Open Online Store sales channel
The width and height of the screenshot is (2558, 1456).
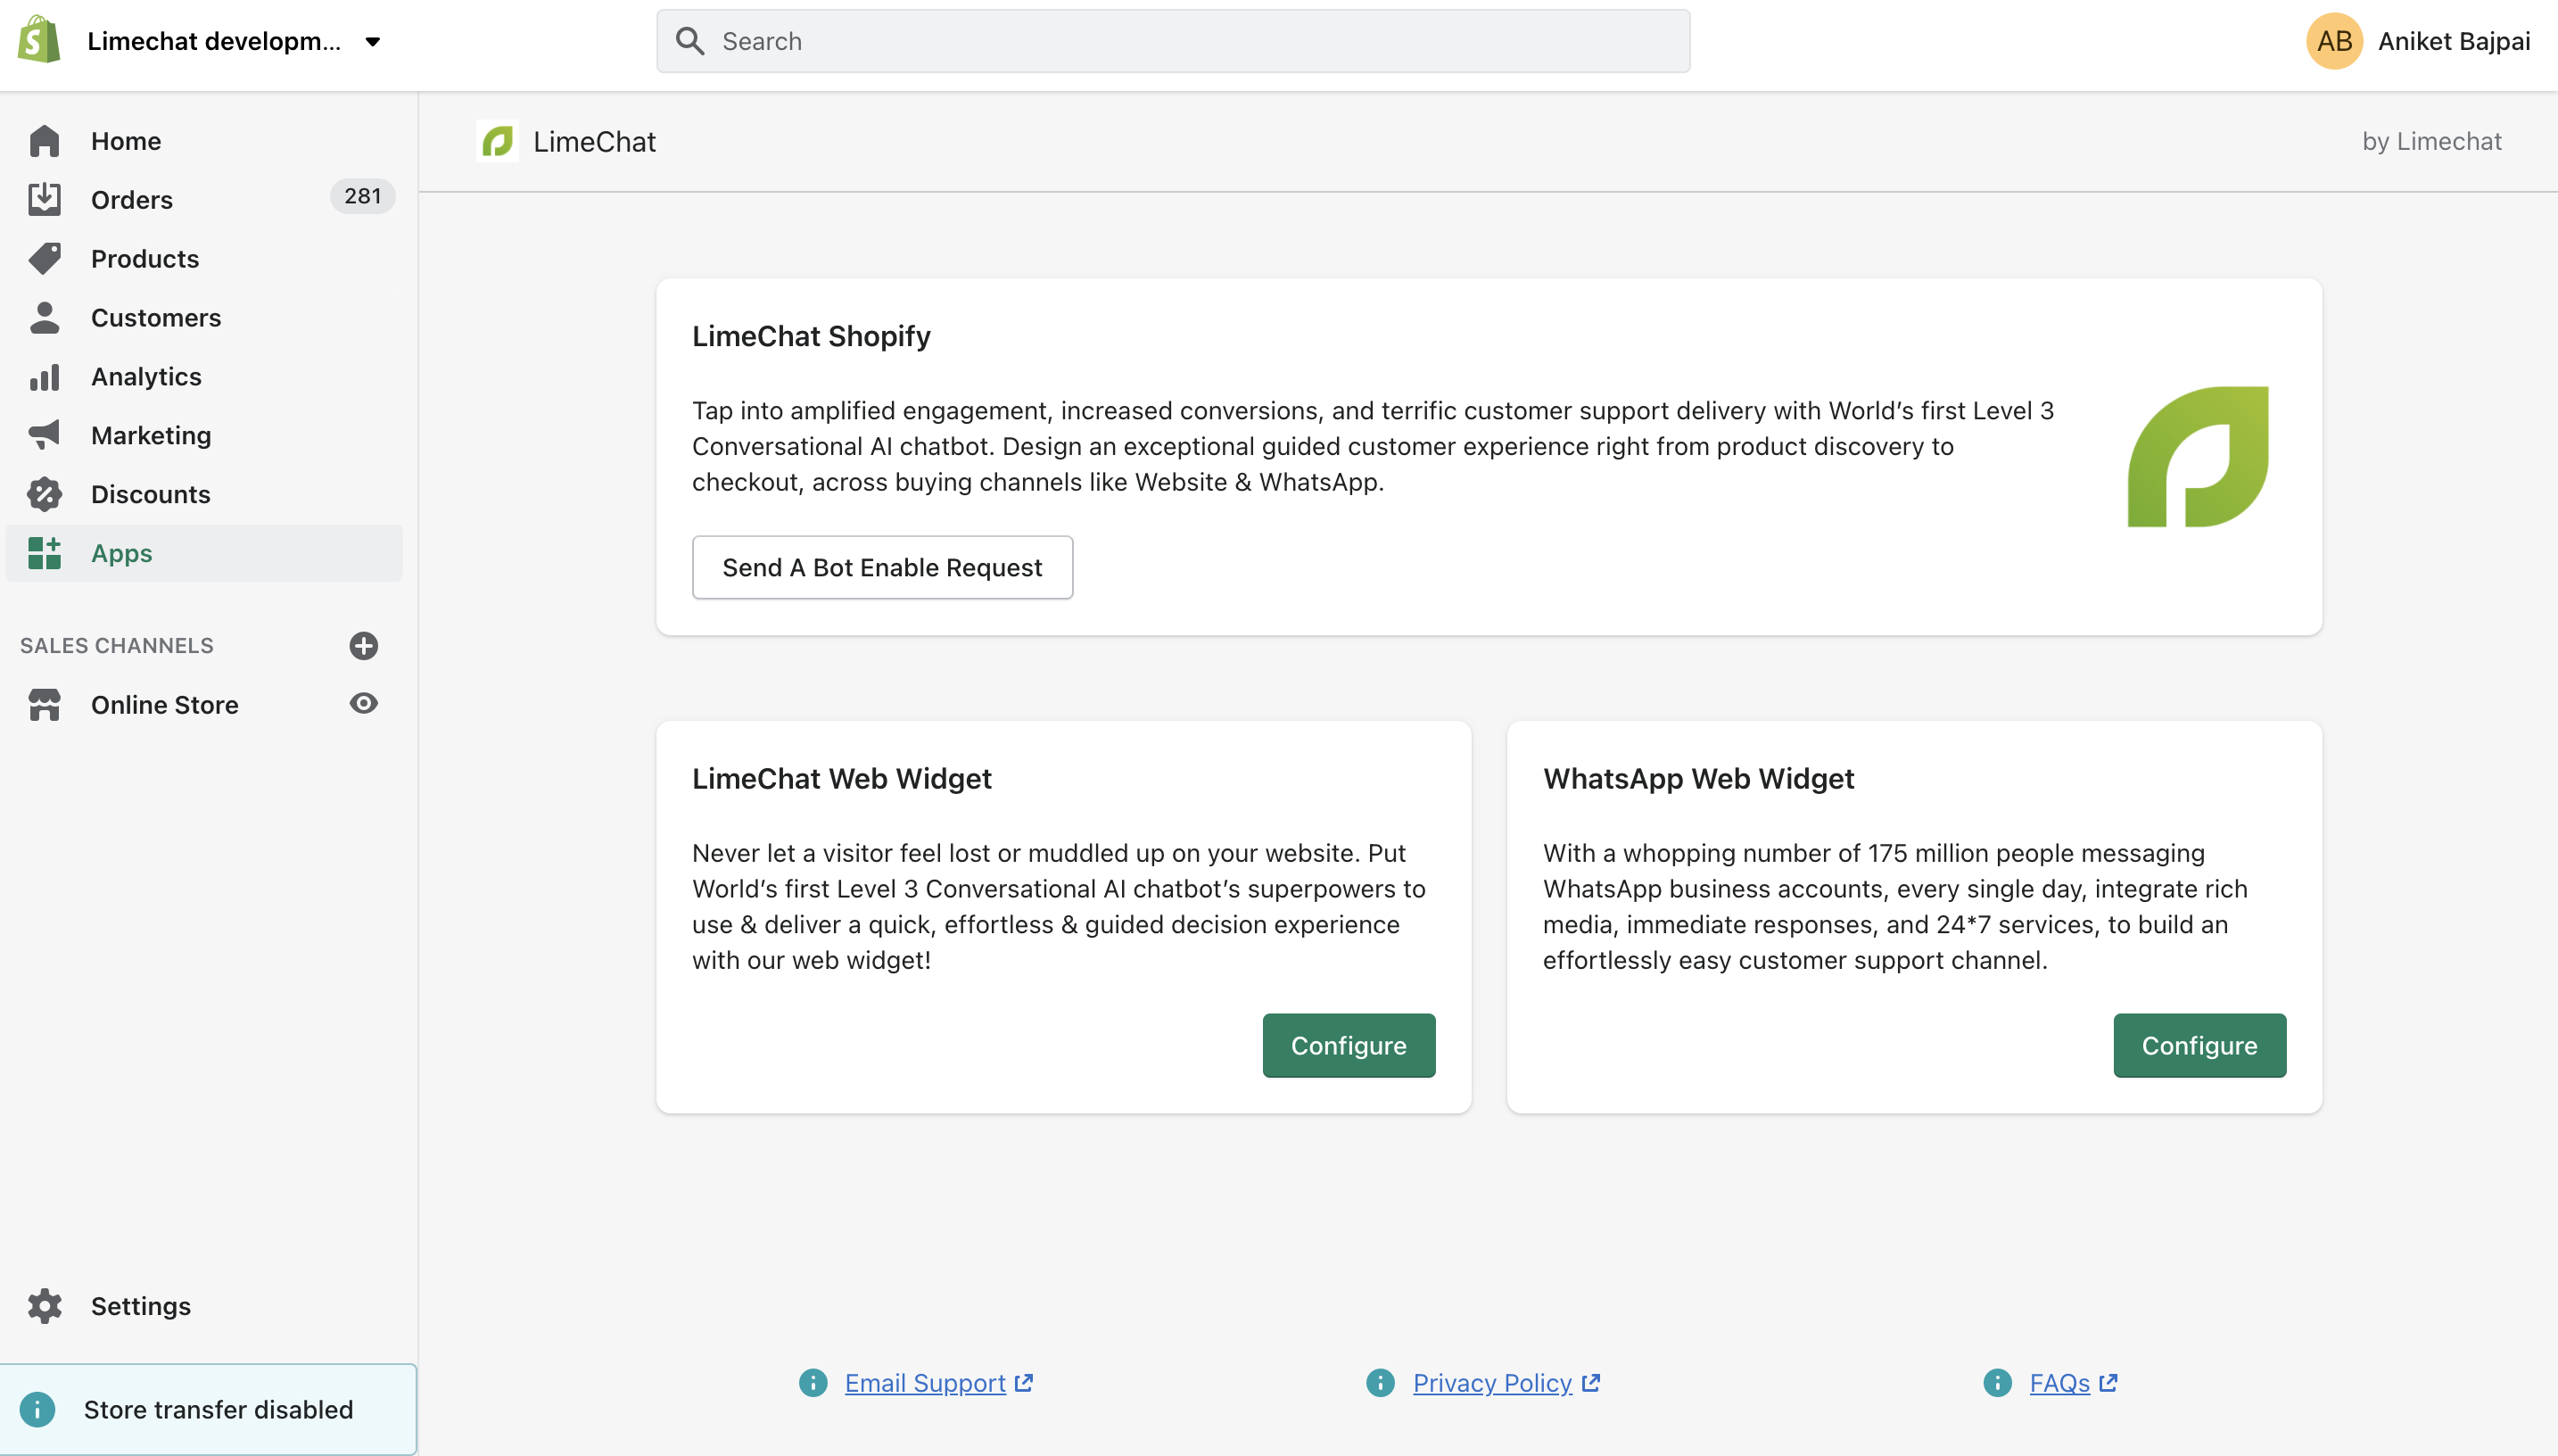point(165,705)
